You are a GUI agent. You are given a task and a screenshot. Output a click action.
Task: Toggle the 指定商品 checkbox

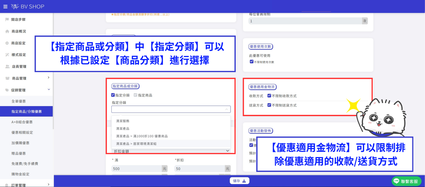[135, 95]
